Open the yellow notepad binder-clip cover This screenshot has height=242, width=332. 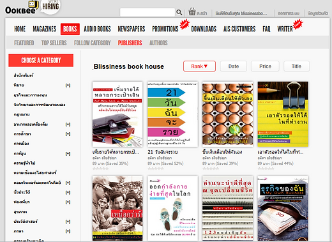pos(283,114)
